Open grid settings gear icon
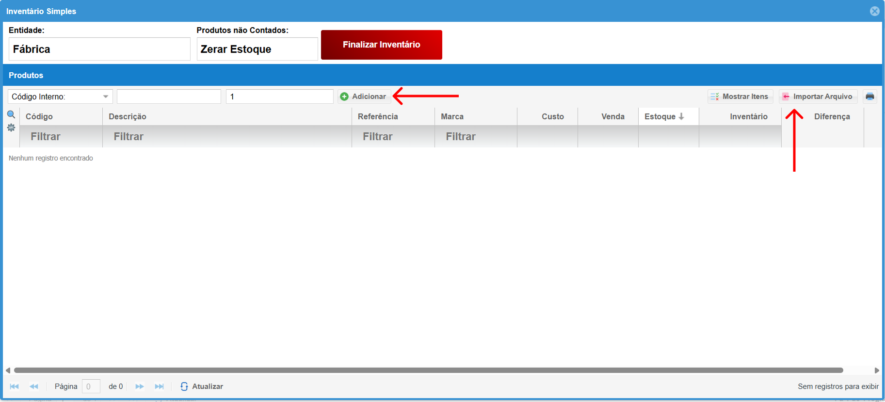Screen dimensions: 885x402 [11, 128]
